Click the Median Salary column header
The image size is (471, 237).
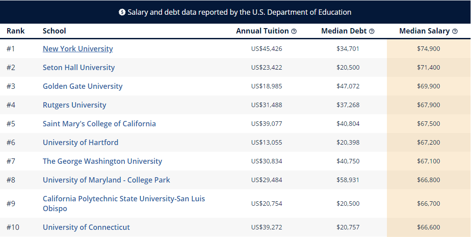point(424,31)
